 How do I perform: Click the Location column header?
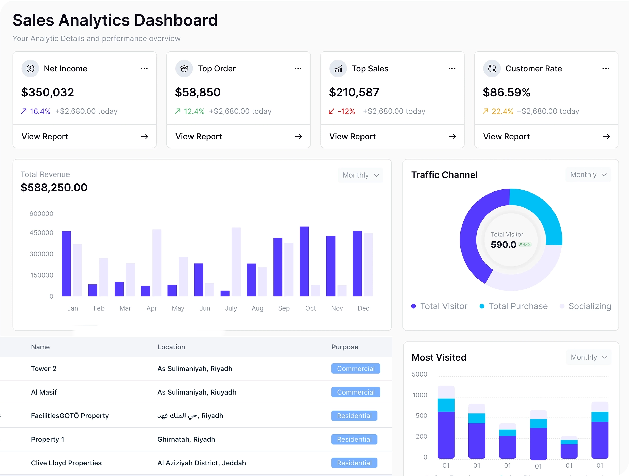(171, 347)
